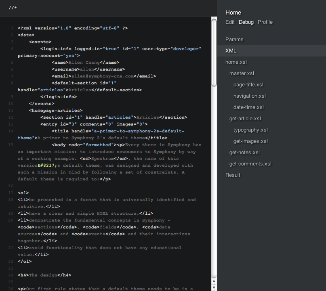Open page-title.xsl utility
The image size is (326, 291).
click(248, 85)
